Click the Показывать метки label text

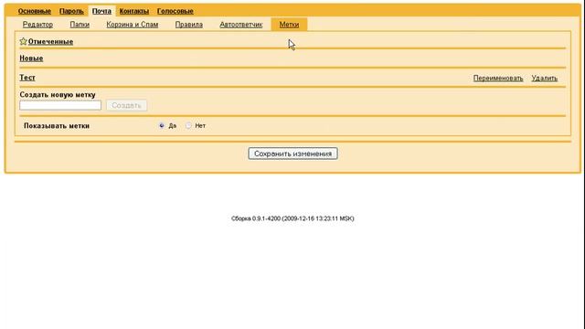pyautogui.click(x=57, y=126)
